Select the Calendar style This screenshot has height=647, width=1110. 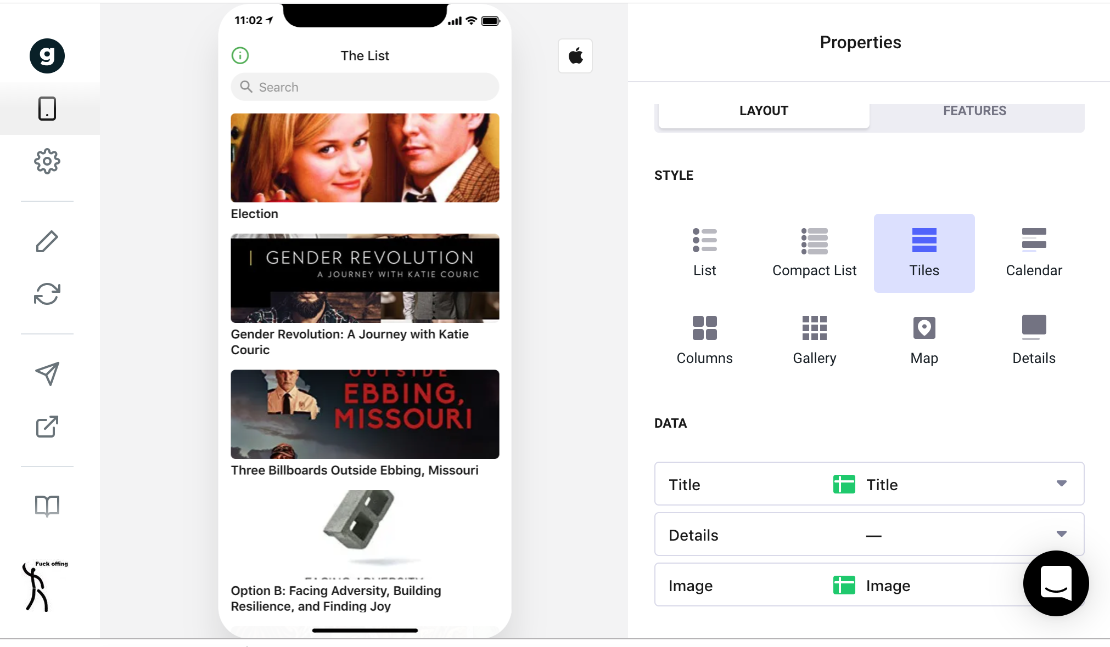click(1033, 252)
